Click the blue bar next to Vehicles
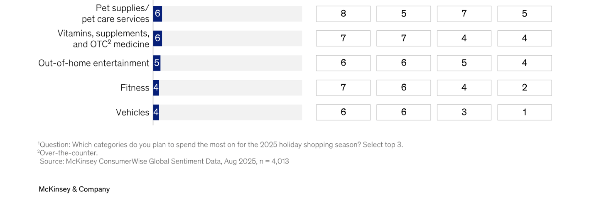The height and width of the screenshot is (208, 594). 156,113
